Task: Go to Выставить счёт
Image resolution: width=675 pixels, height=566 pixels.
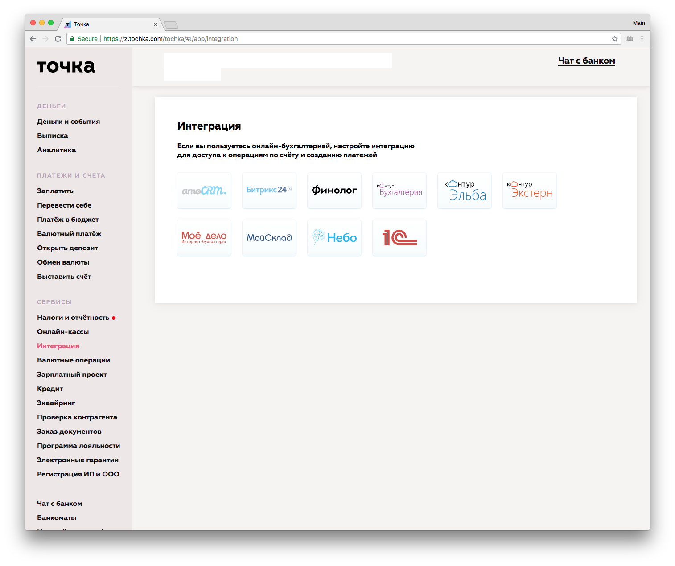Action: click(x=64, y=277)
